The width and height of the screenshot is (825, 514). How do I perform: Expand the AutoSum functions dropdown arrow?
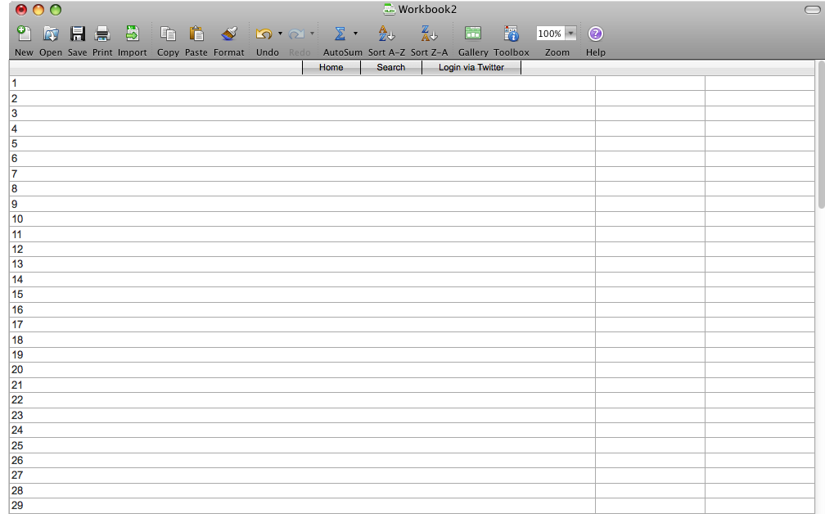click(x=355, y=34)
